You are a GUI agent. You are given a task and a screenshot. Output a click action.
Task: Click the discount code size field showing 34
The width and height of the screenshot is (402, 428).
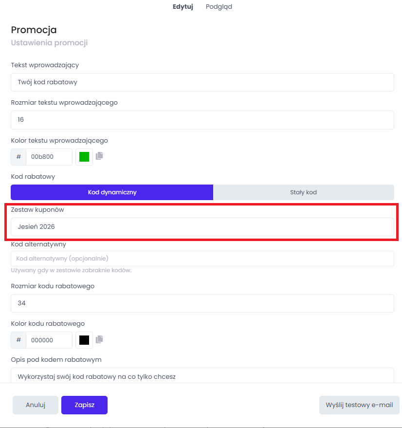tap(202, 303)
